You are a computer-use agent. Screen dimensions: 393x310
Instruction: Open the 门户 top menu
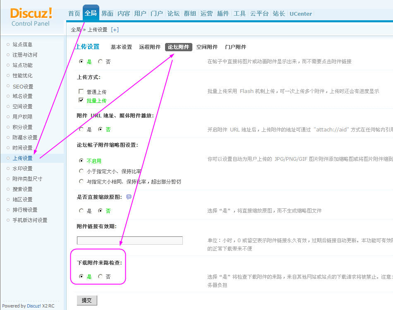point(157,14)
